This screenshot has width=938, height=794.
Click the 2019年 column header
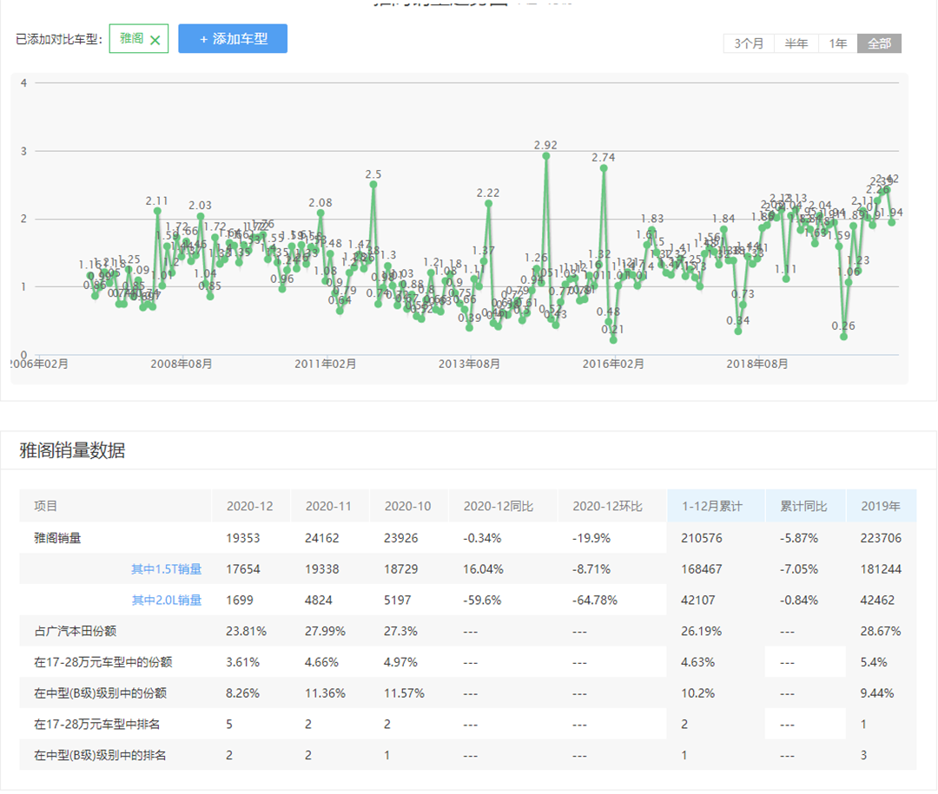[880, 506]
